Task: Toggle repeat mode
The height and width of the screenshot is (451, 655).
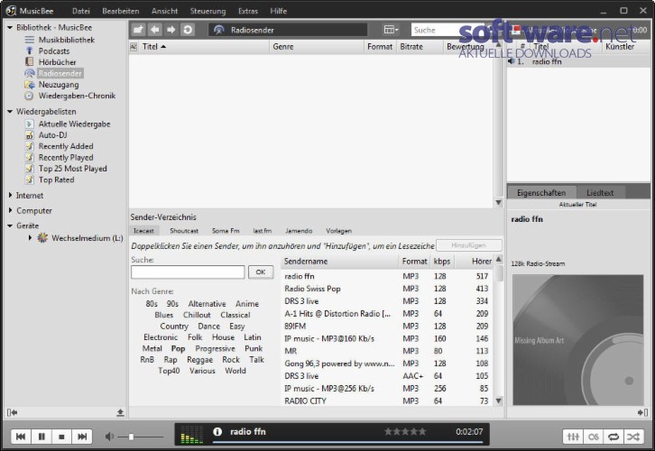Action: pyautogui.click(x=613, y=437)
